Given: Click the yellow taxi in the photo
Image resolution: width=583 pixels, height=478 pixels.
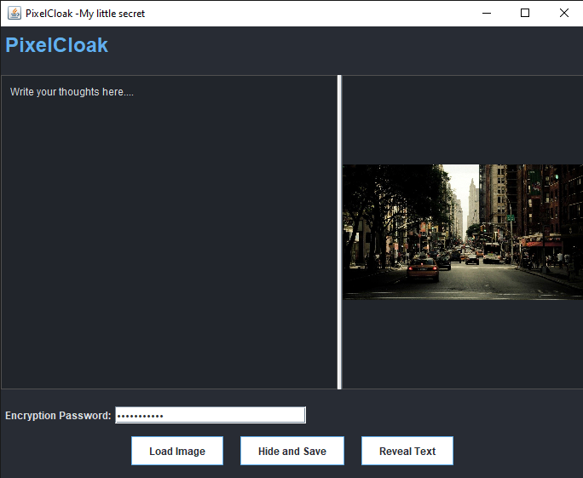Looking at the screenshot, I should 423,270.
